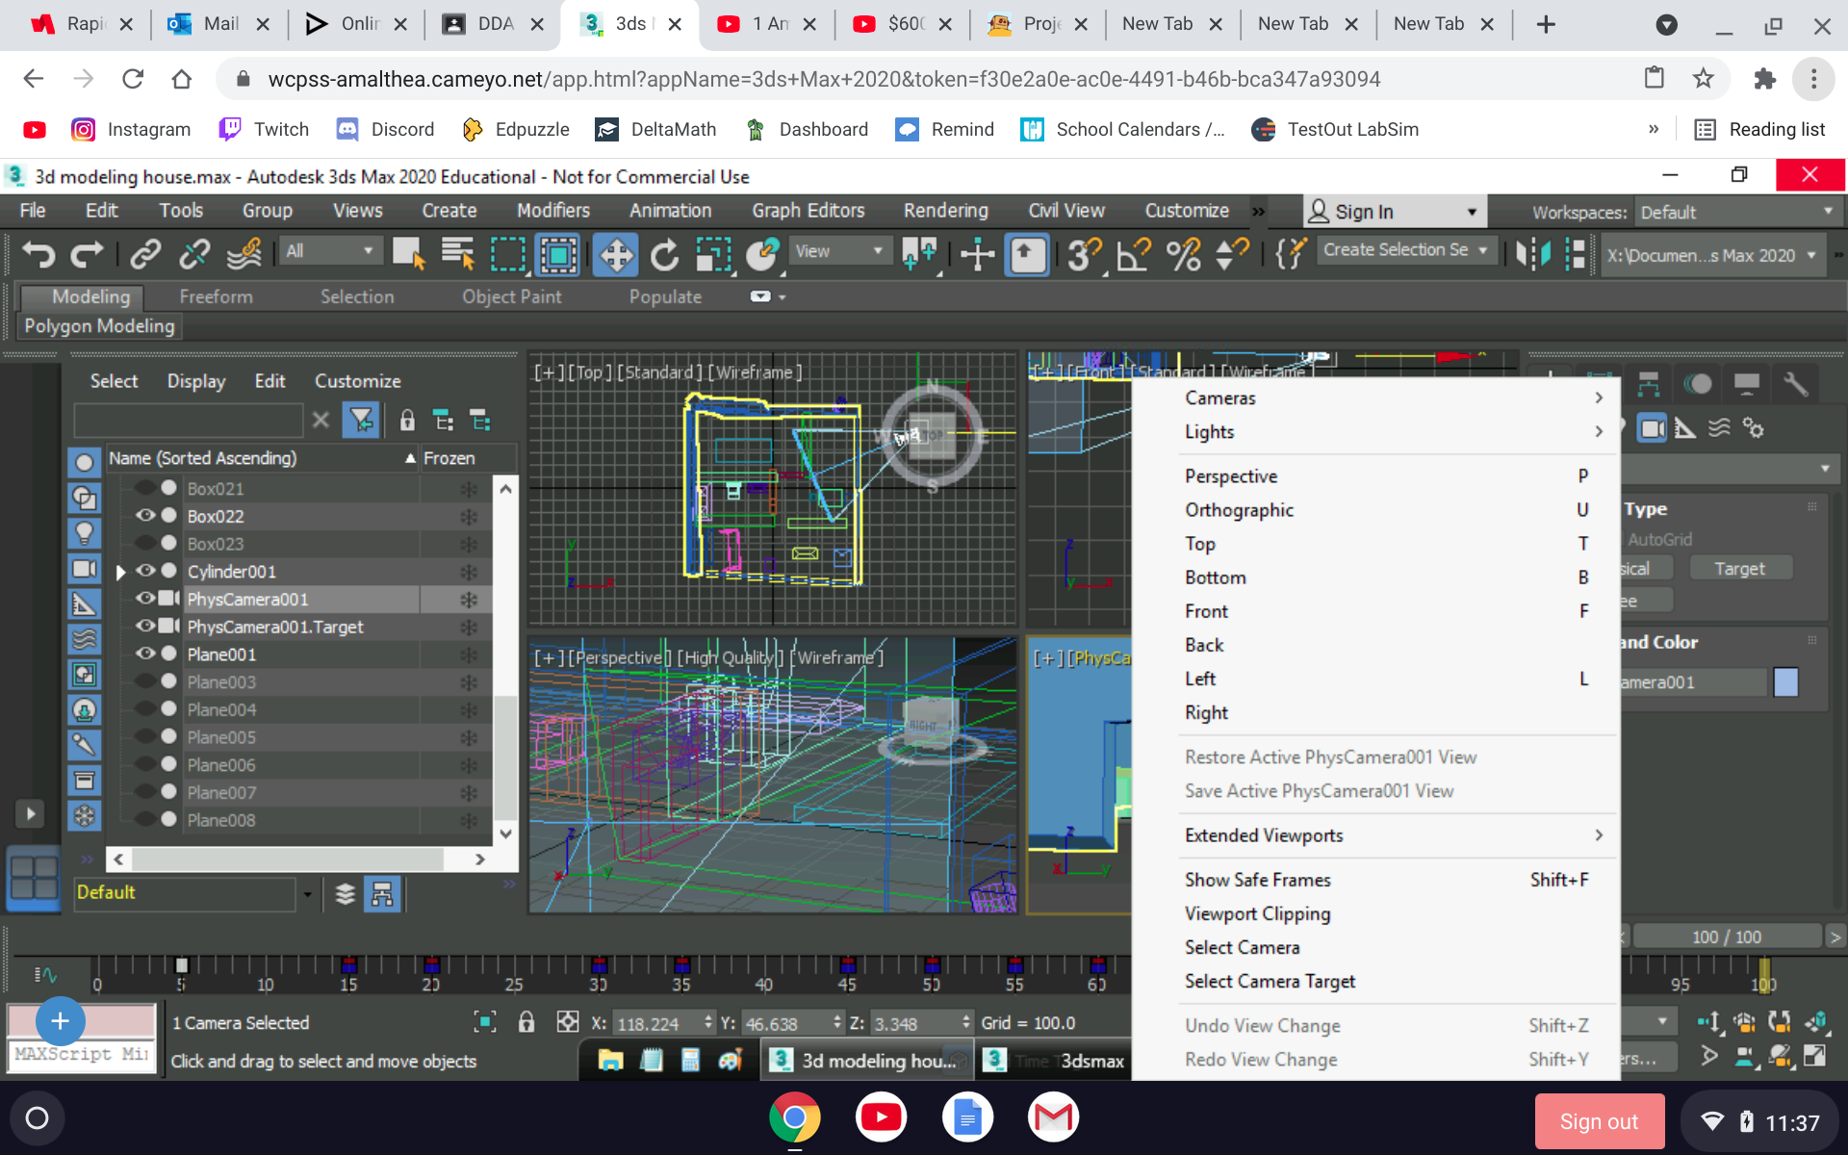Viewport: 1848px width, 1155px height.
Task: Toggle visibility eye of Cylinder001
Action: pos(145,571)
